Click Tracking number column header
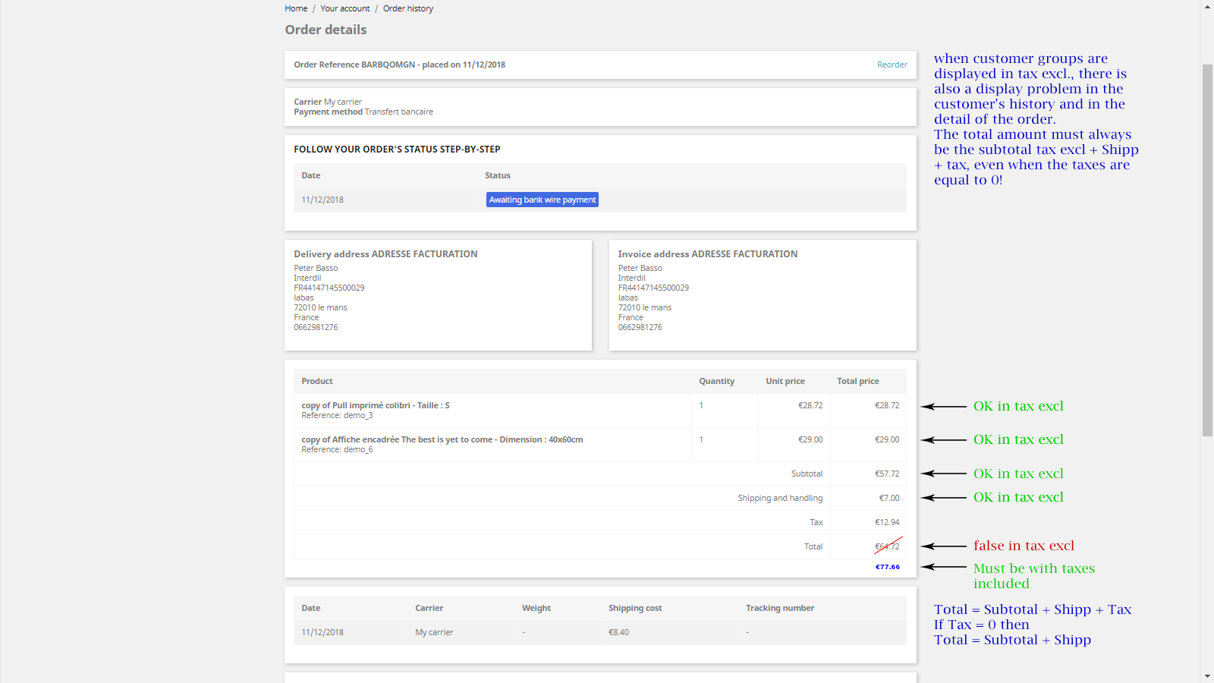Viewport: 1214px width, 683px height. pos(780,608)
